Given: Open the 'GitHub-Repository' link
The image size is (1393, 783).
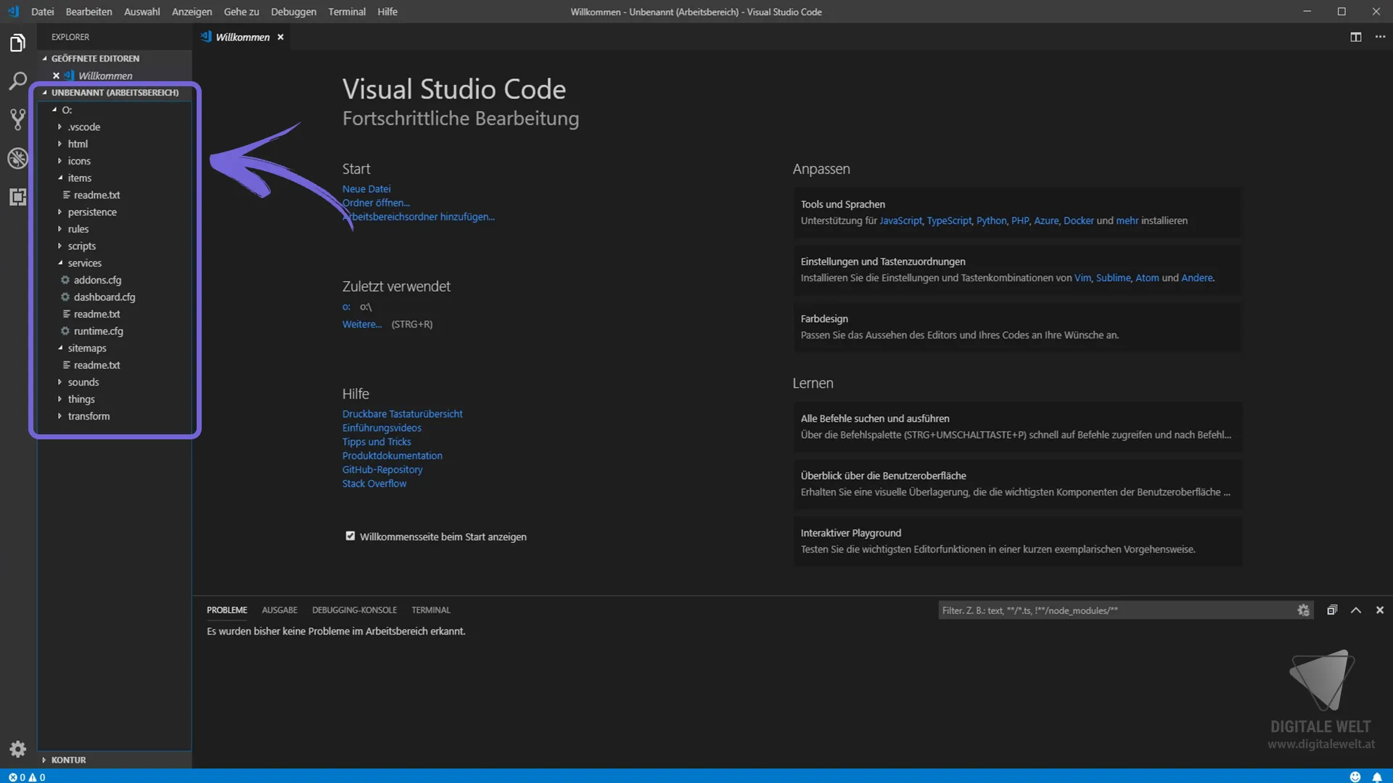Looking at the screenshot, I should point(382,470).
